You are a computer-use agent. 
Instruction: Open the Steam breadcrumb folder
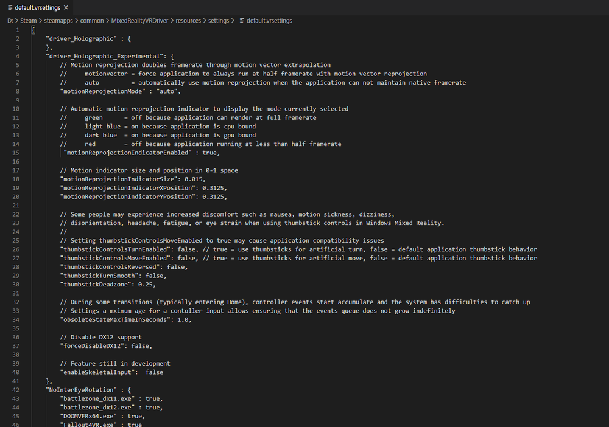[28, 20]
